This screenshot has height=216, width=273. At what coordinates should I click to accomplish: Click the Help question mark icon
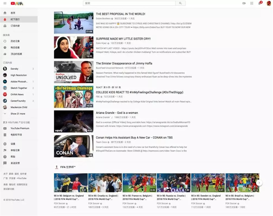[5, 157]
